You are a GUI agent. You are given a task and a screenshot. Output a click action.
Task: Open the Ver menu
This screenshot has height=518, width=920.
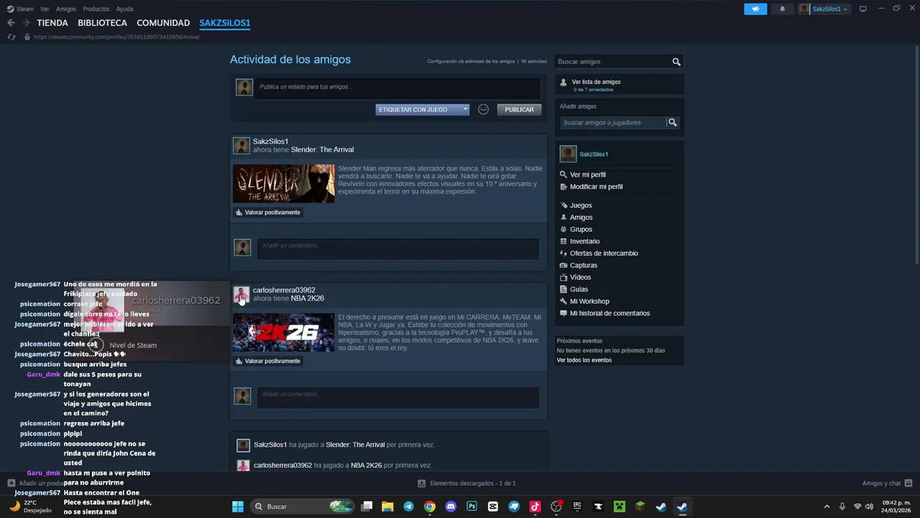pos(45,9)
